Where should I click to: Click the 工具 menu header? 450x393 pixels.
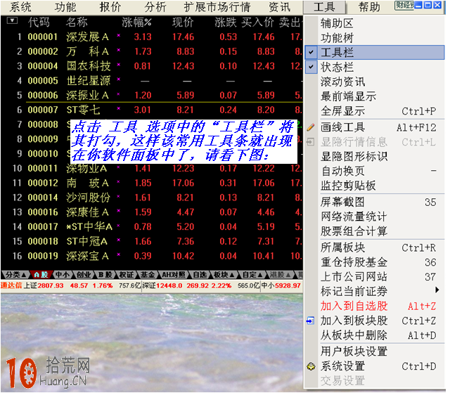325,8
